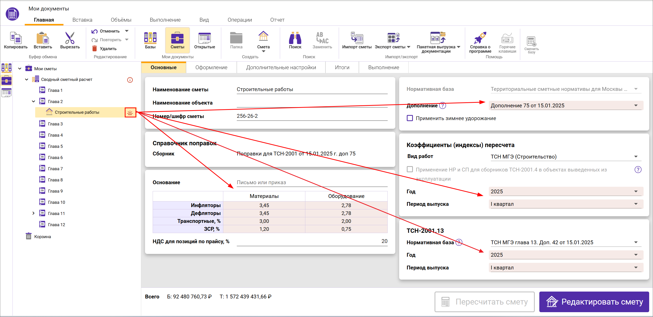Open Справка о программе rocket icon
This screenshot has height=317, width=653.
[x=480, y=38]
